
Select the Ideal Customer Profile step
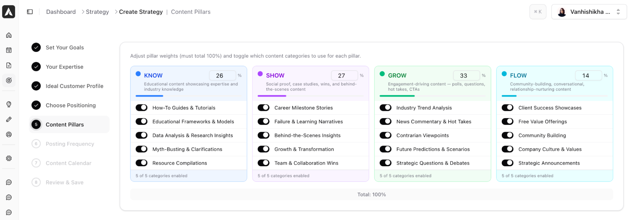pyautogui.click(x=74, y=86)
